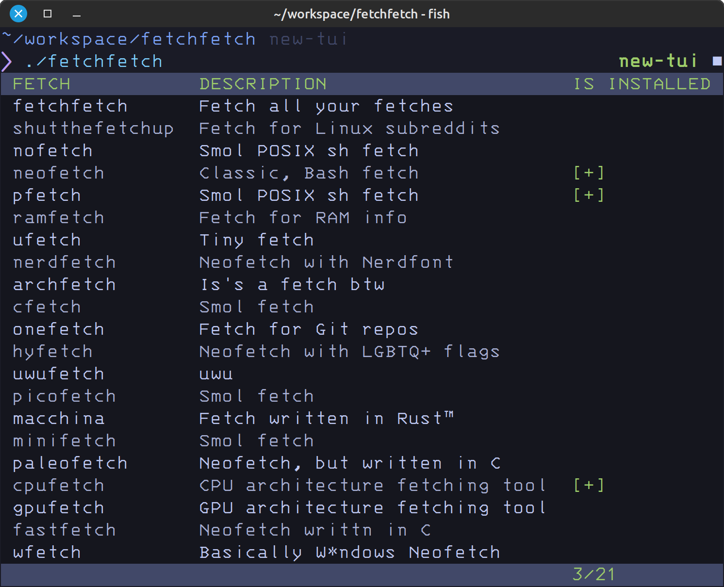Click 'Neofetch with Nerdfont' description
The width and height of the screenshot is (724, 587).
[326, 262]
